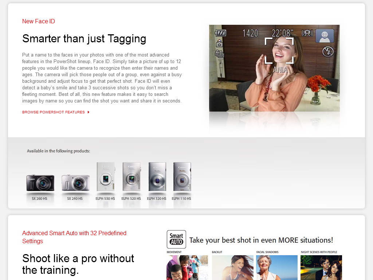Screen dimensions: 373x280
Task: Click the ELPH 320 HS product label
Action: (x=157, y=199)
